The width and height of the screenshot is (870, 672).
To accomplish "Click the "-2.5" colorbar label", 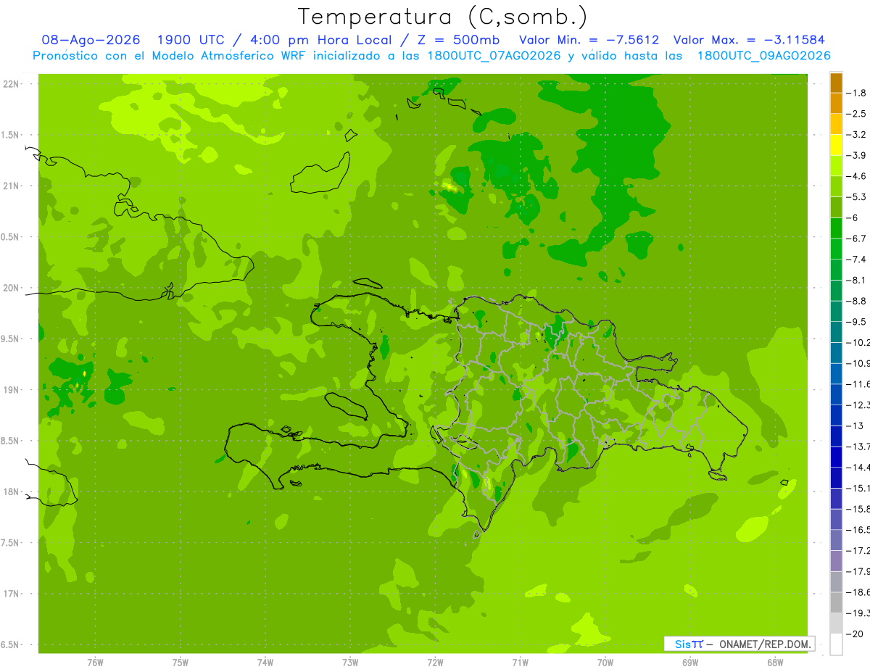I will pyautogui.click(x=856, y=114).
